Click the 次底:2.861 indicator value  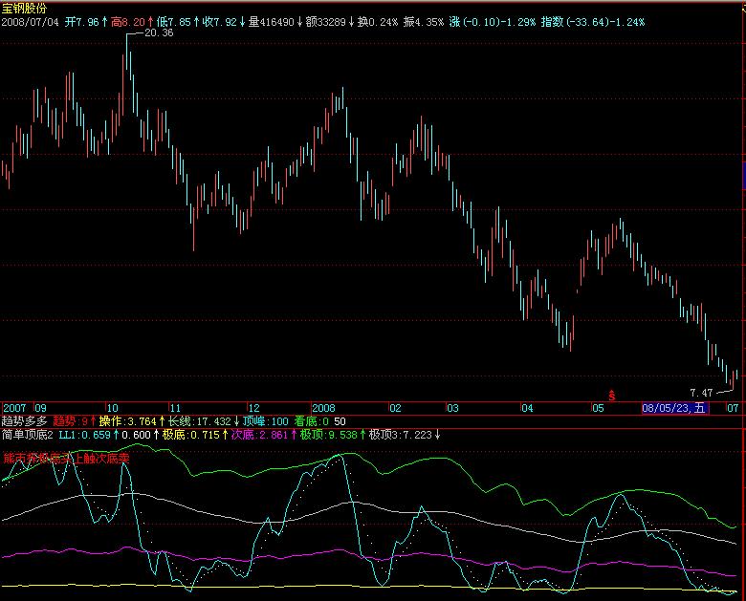(x=260, y=435)
